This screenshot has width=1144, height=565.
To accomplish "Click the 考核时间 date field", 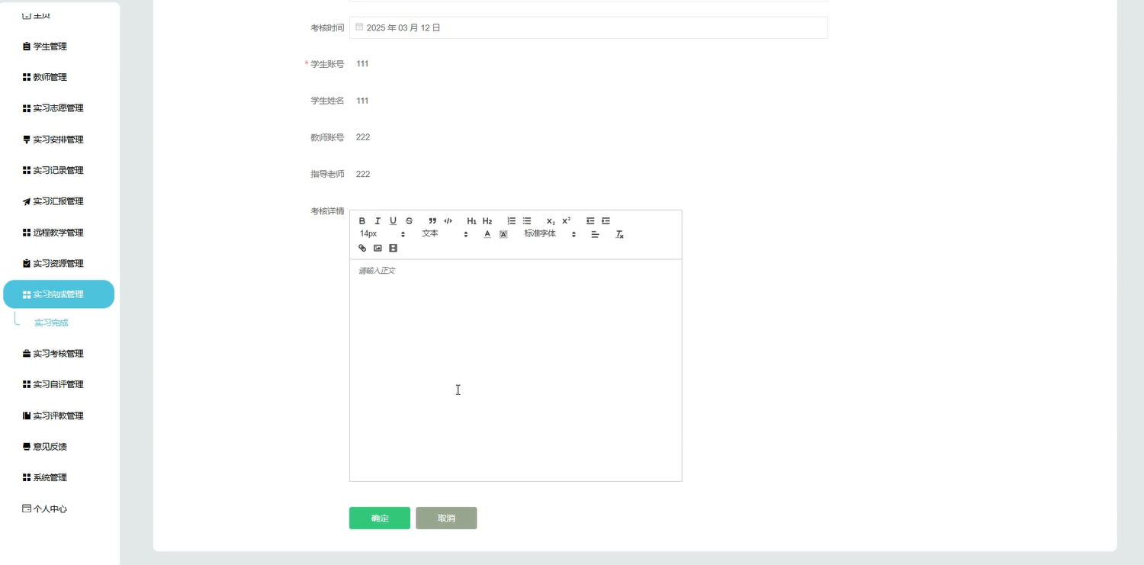I will tap(587, 27).
